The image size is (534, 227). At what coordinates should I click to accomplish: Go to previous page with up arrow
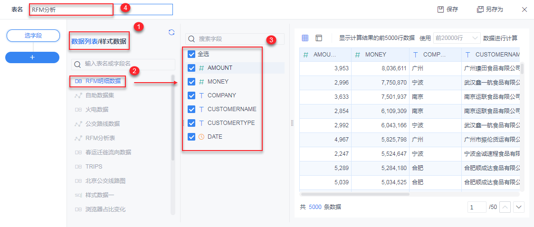[x=506, y=207]
